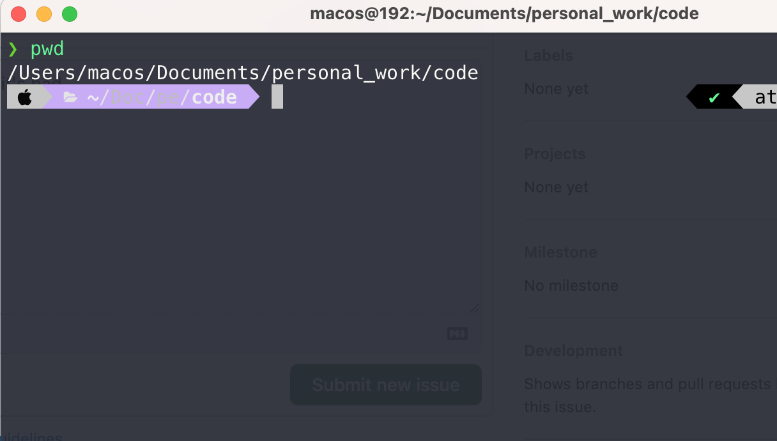This screenshot has height=441, width=777.
Task: Click the Apple logo segment in the terminal prompt
Action: point(24,97)
